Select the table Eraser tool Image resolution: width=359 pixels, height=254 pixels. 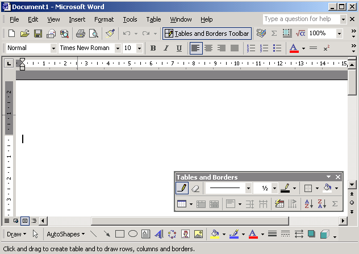195,188
